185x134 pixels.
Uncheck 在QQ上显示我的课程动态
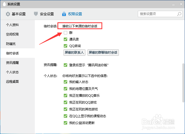65,116
